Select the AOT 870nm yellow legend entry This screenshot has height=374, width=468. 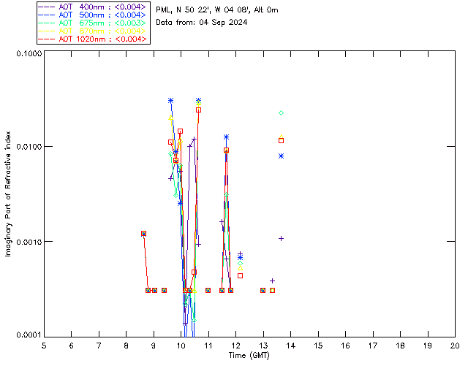[93, 31]
